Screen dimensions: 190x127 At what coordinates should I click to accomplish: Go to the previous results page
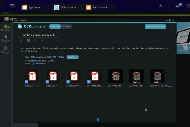95,119
